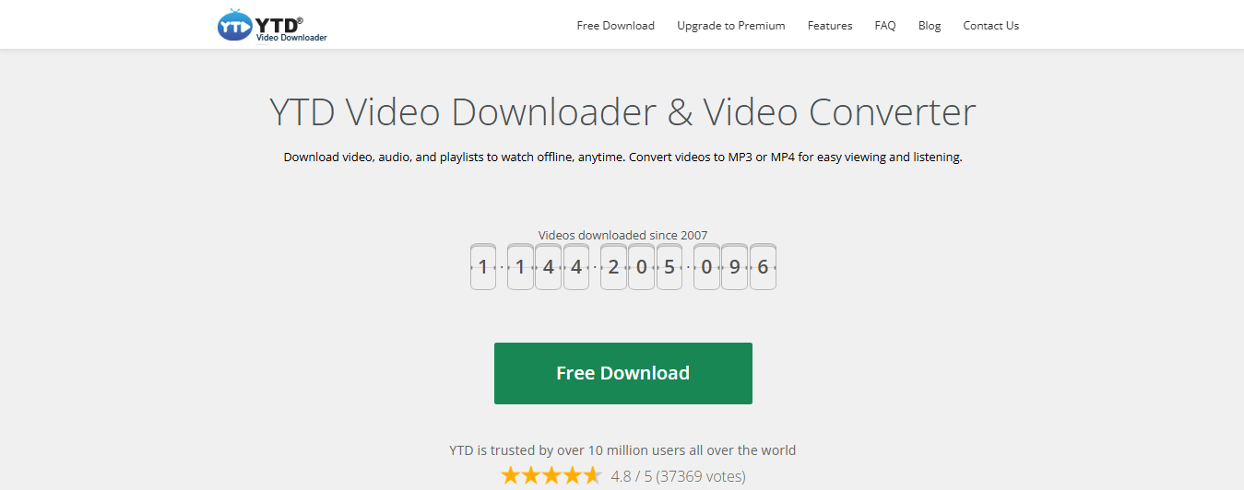Click the YTD Video Downloader logo
Image resolution: width=1244 pixels, height=490 pixels.
point(272,25)
